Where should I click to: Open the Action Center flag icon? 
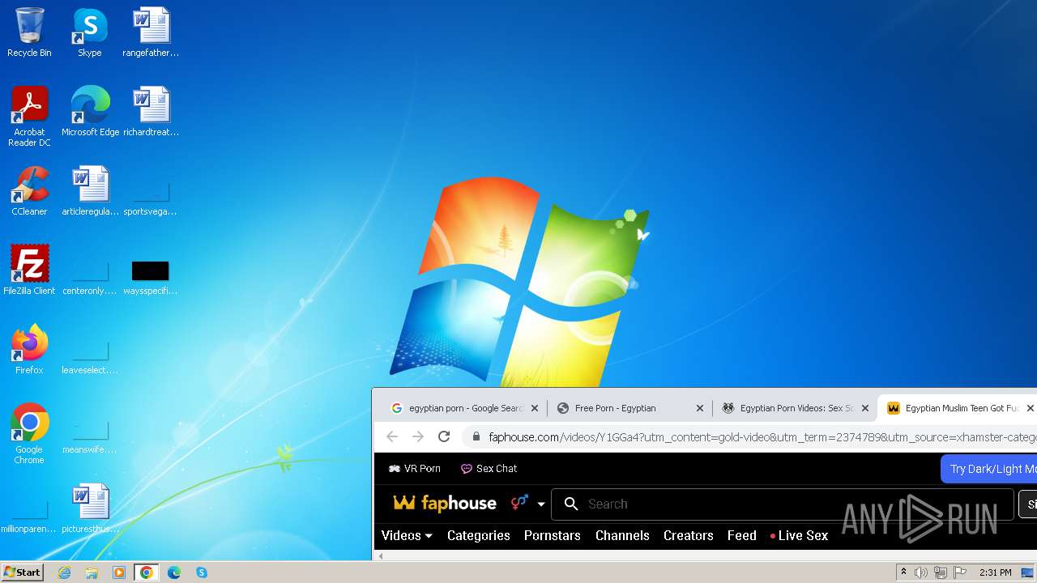pyautogui.click(x=960, y=572)
